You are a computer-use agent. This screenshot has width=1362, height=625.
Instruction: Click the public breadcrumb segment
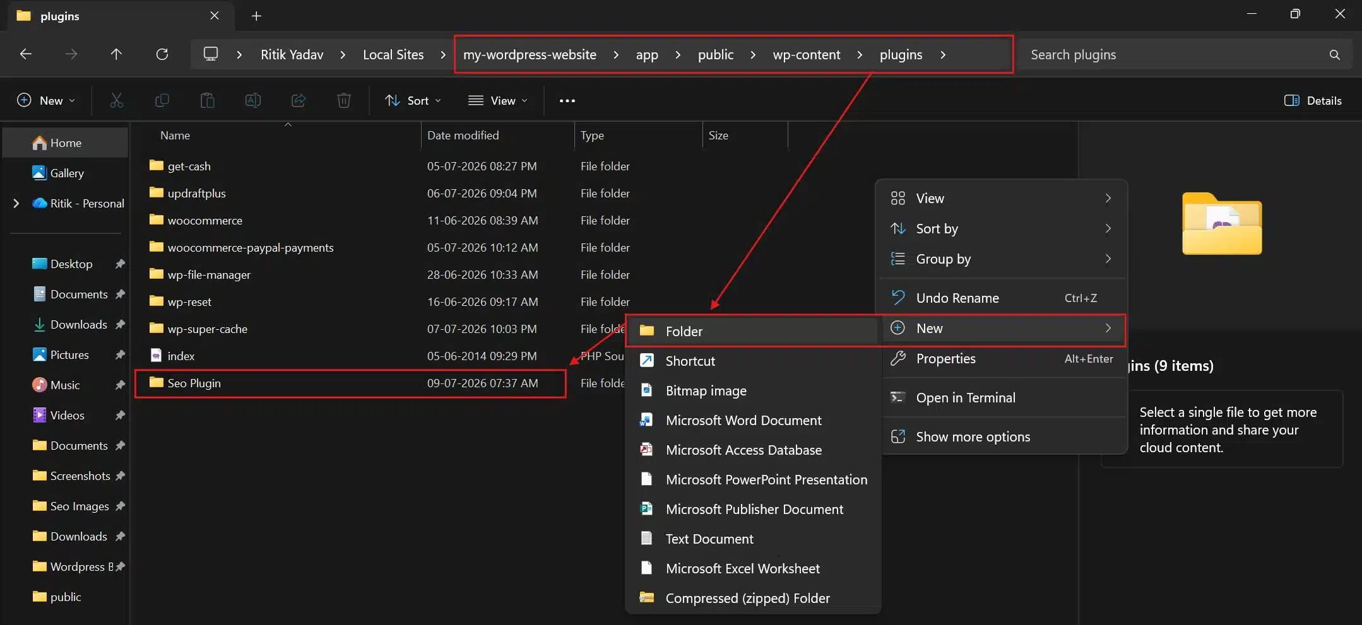715,55
